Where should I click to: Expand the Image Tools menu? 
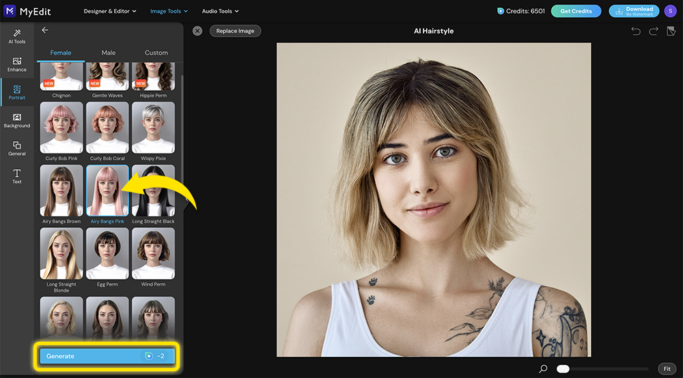[169, 12]
